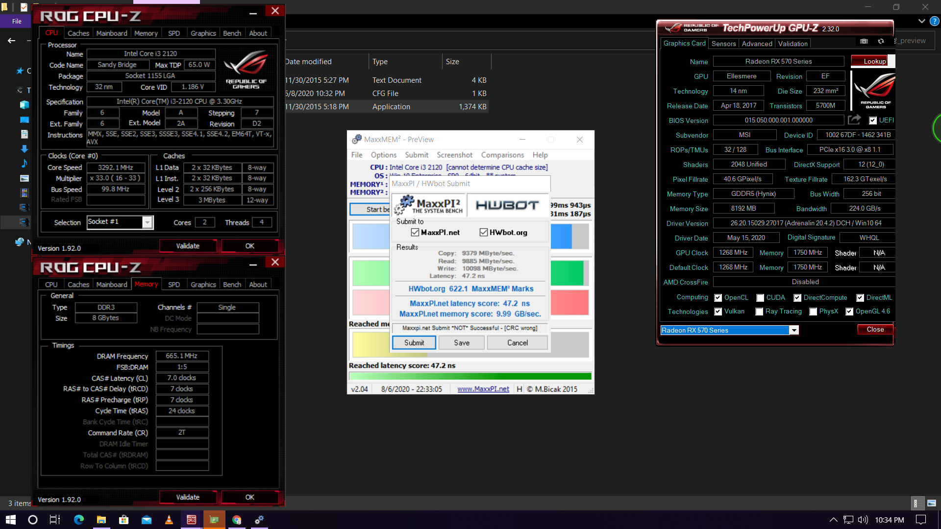941x529 pixels.
Task: Toggle the Vulkan technologies checkbox
Action: pos(718,312)
